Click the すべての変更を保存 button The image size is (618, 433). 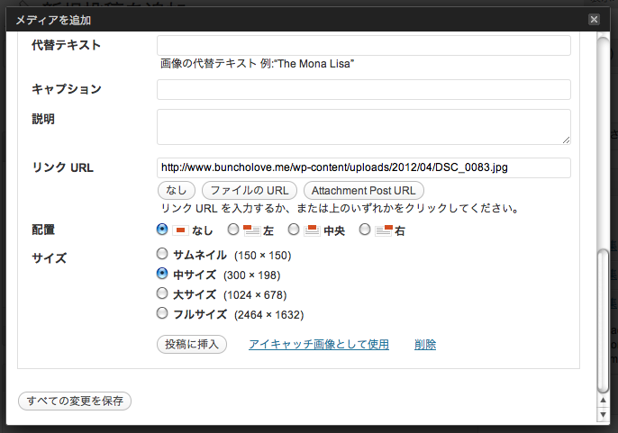point(75,401)
